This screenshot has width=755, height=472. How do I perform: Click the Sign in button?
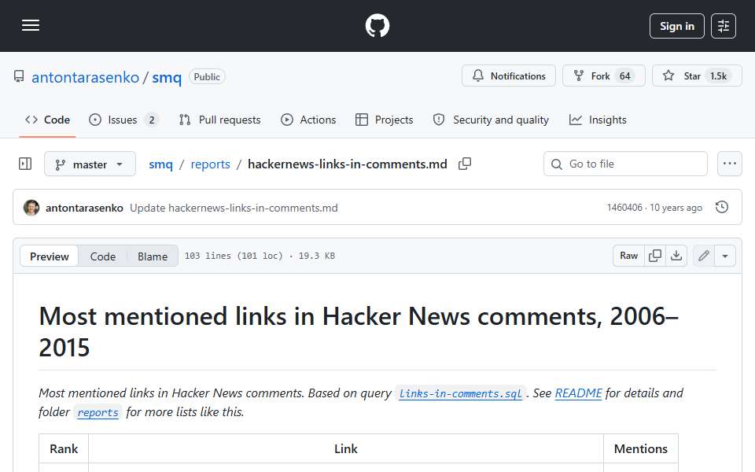click(676, 26)
